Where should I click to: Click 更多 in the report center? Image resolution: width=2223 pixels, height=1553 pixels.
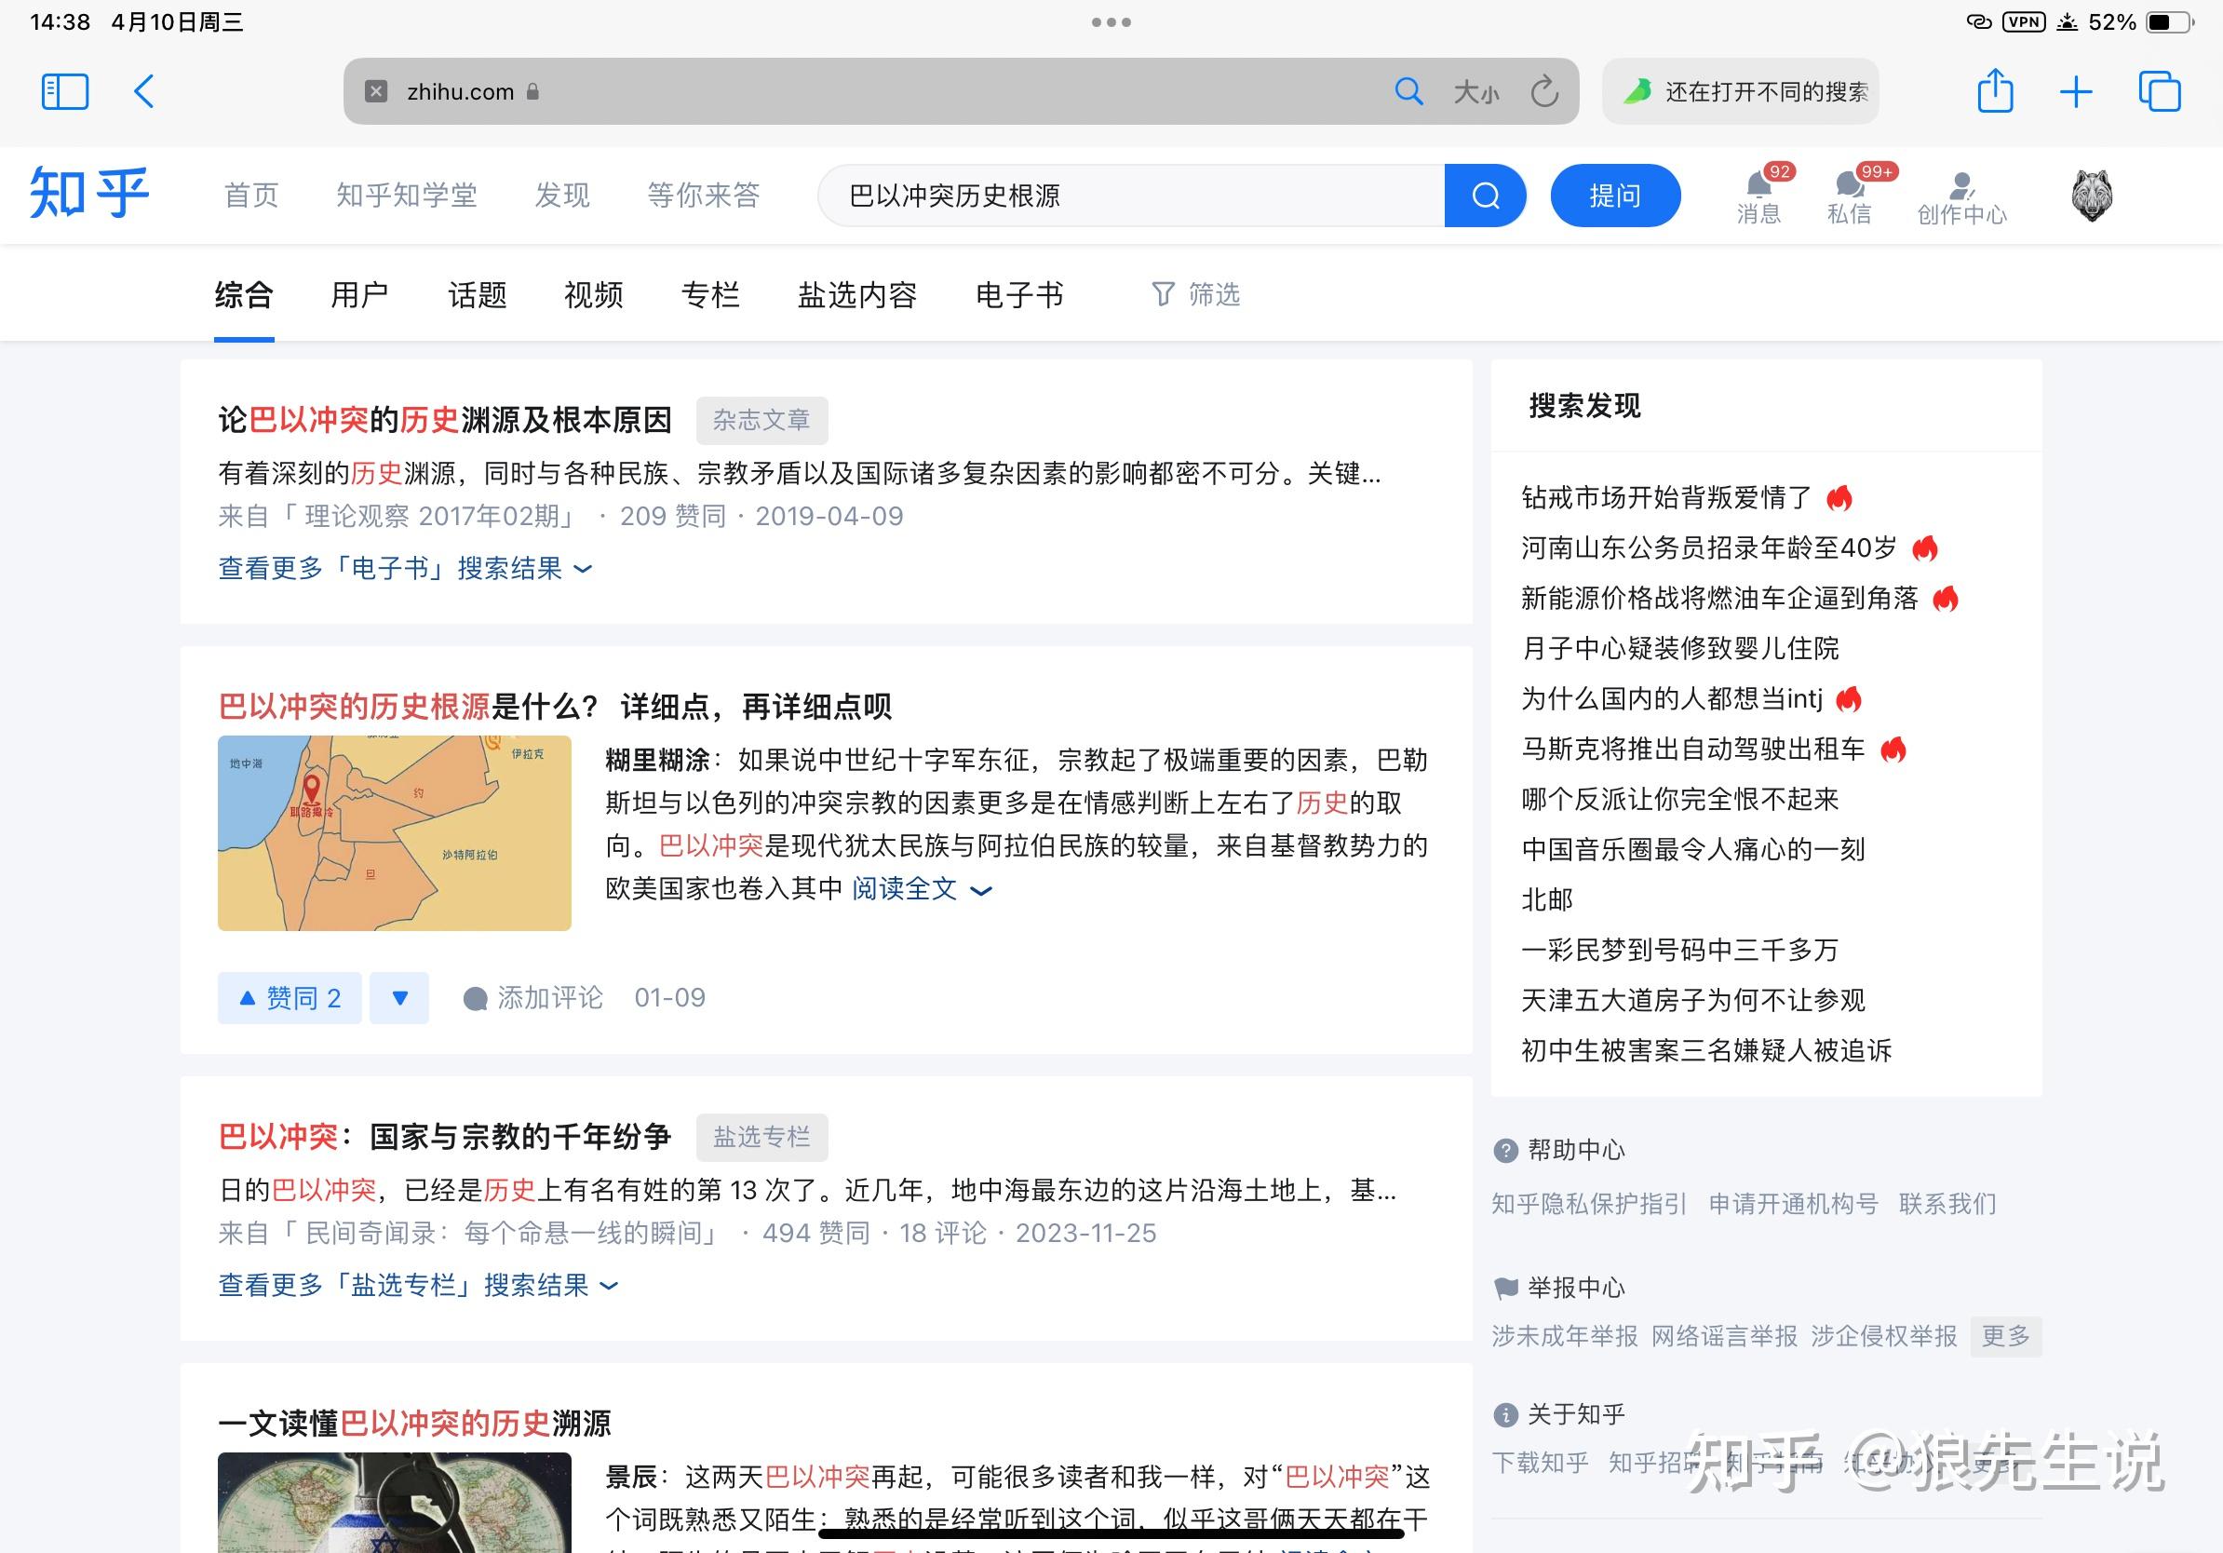2006,1337
